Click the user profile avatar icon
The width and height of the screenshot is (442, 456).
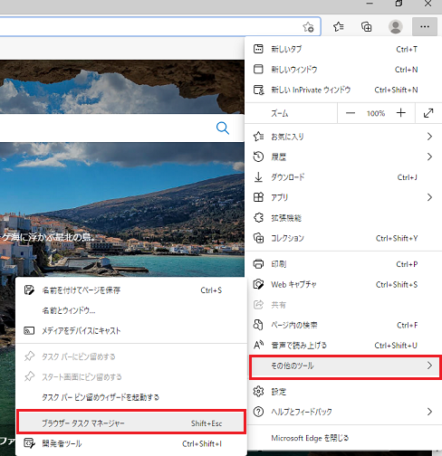point(396,27)
